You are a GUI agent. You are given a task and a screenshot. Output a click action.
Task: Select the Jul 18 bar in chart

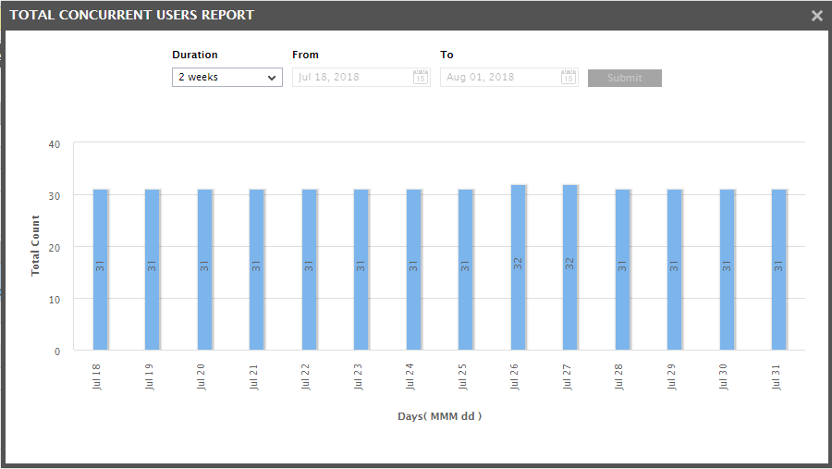(x=100, y=270)
